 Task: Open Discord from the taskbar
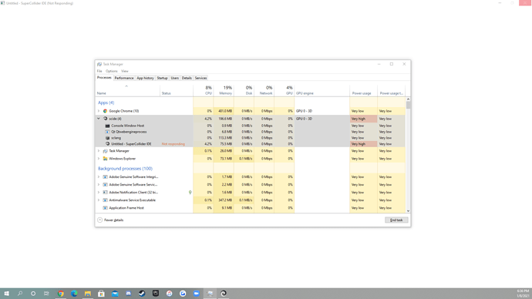tap(128, 294)
